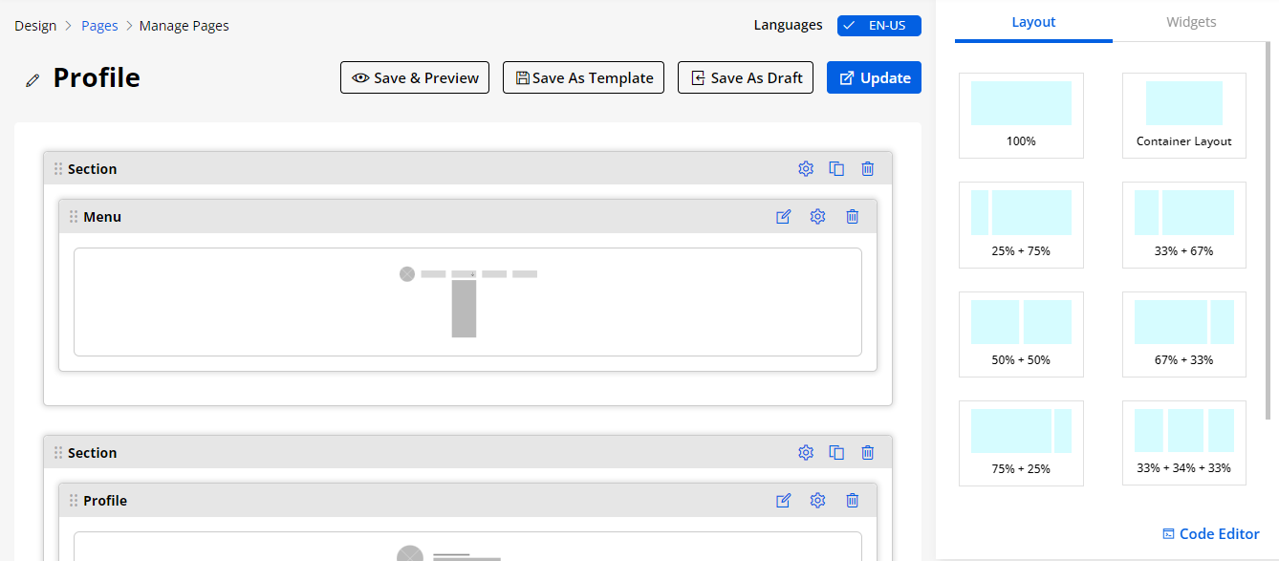Screen dimensions: 1279x561
Task: Edit the Menu widget
Action: click(x=783, y=217)
